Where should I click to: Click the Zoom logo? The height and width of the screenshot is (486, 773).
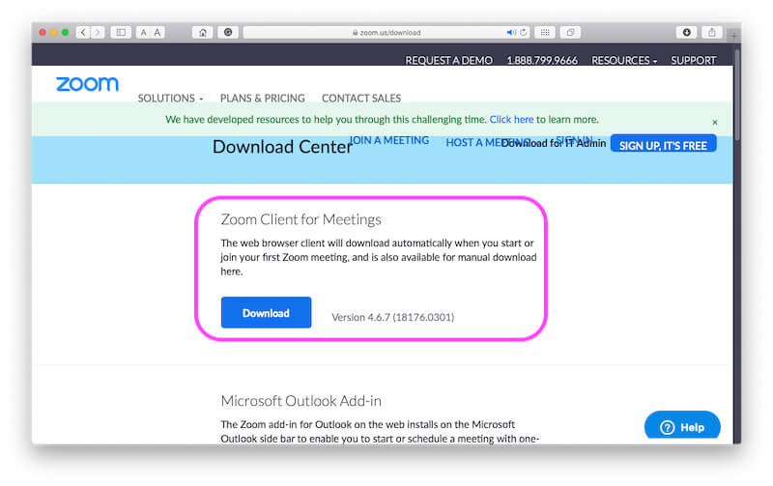87,84
